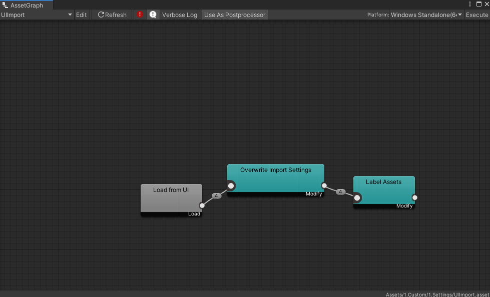The image size is (490, 297).
Task: Toggle Verbose Log mode
Action: point(179,14)
